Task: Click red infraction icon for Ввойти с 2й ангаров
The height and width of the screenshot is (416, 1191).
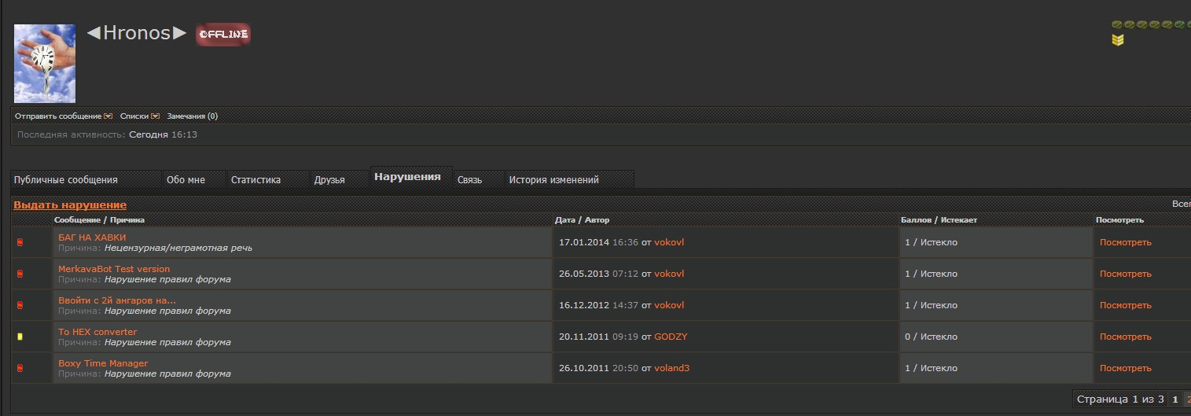Action: click(x=20, y=305)
